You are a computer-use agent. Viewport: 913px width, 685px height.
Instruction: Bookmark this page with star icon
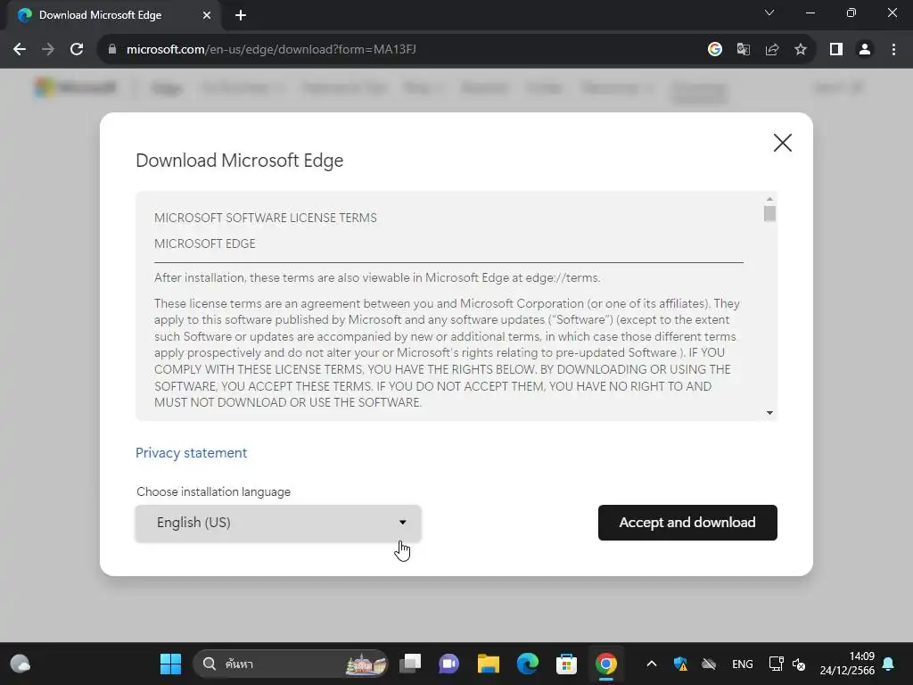pos(801,50)
